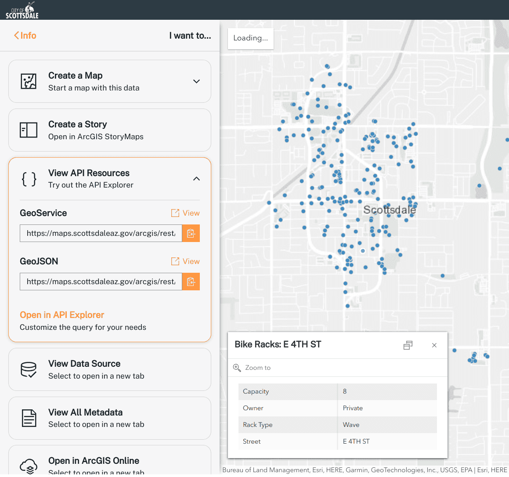Copy the GeoService URL using clipboard icon
Viewport: 509px width, 477px height.
click(191, 233)
